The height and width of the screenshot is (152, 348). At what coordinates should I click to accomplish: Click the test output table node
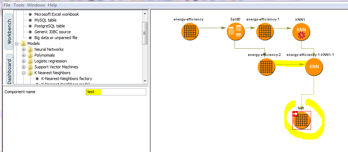pos(301,120)
